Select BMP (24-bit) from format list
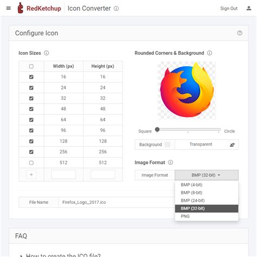The width and height of the screenshot is (257, 257). pos(207,201)
